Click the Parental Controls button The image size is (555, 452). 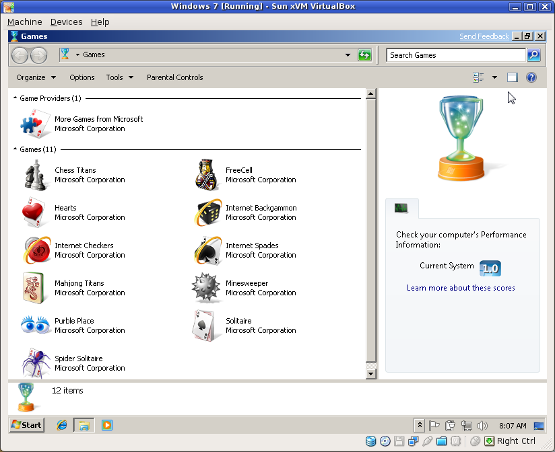coord(174,77)
